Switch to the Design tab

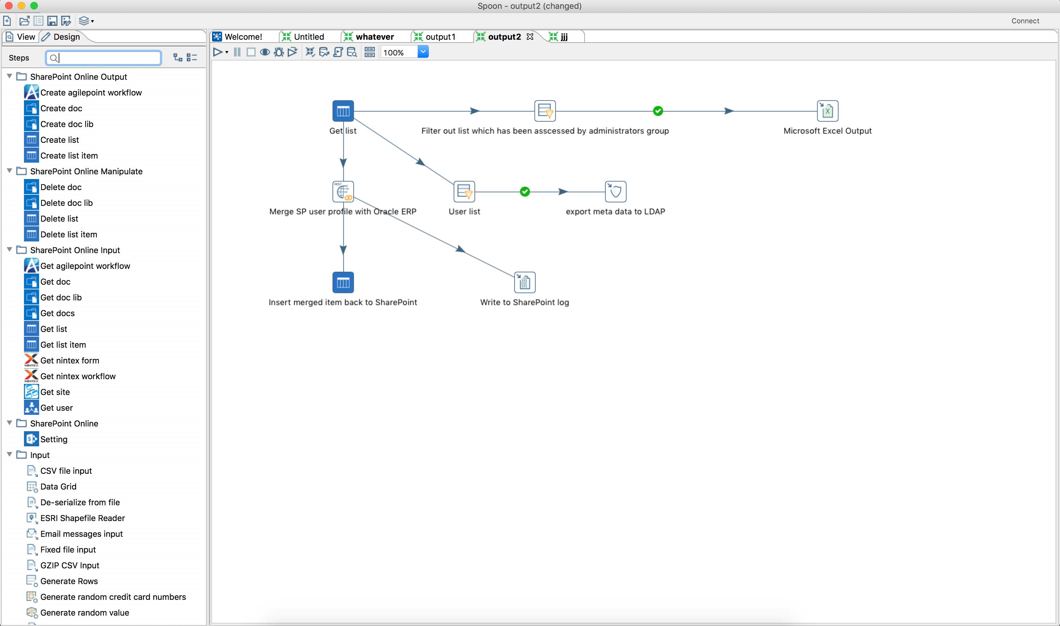[62, 37]
